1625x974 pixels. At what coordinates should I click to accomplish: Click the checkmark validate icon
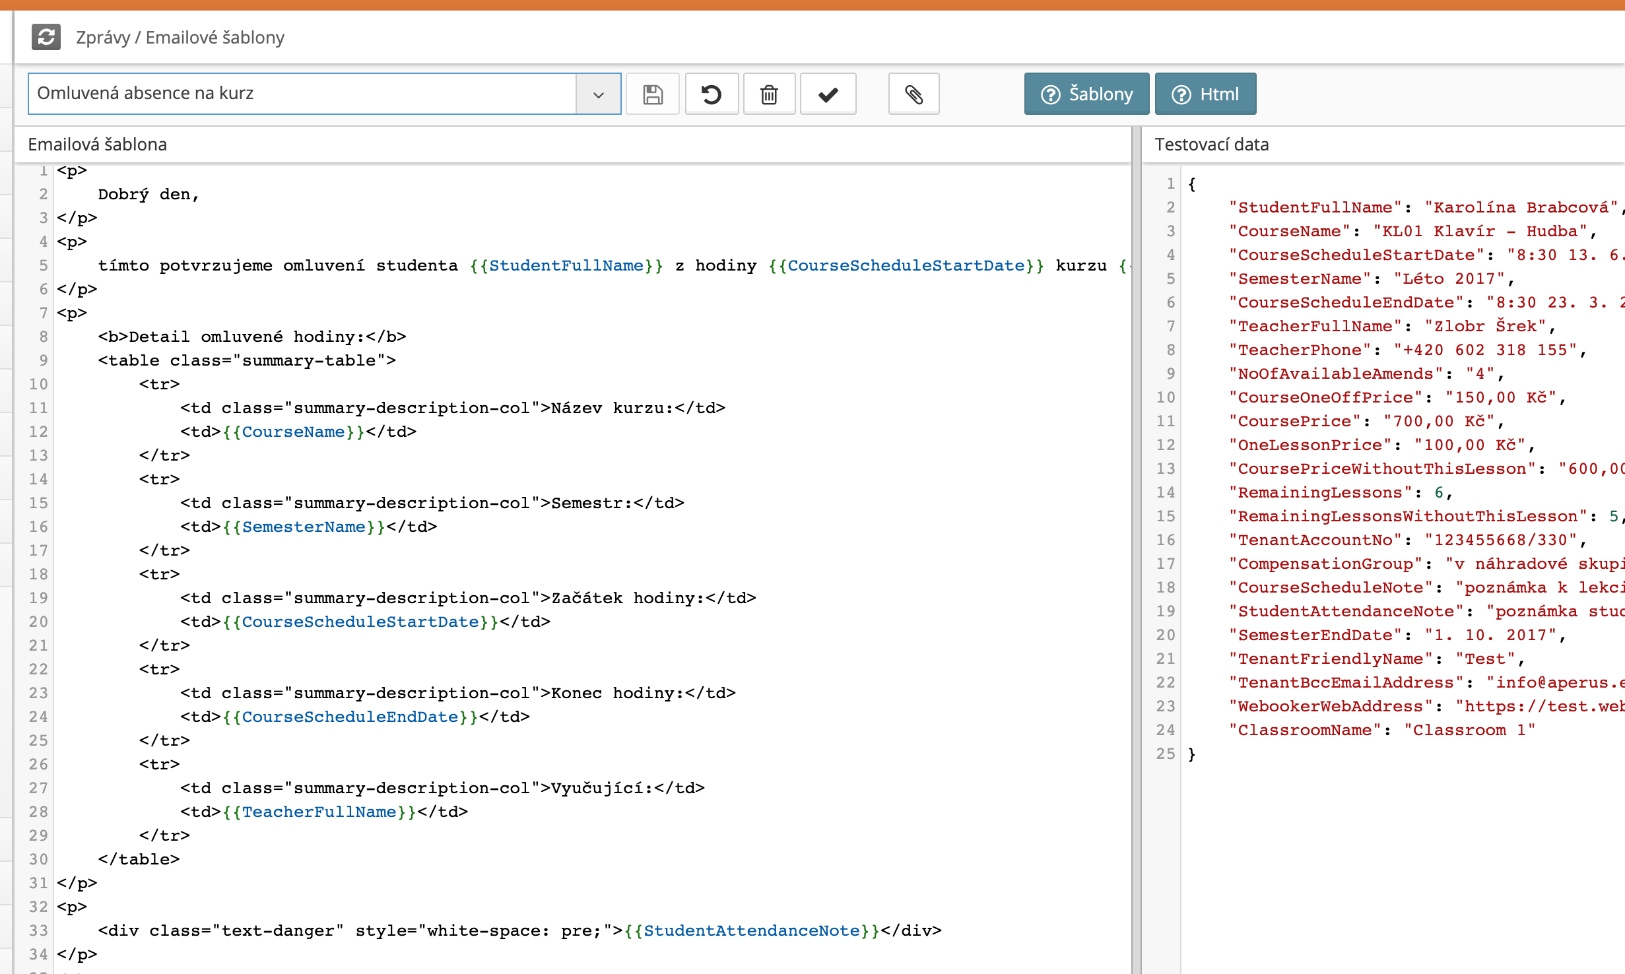[828, 94]
